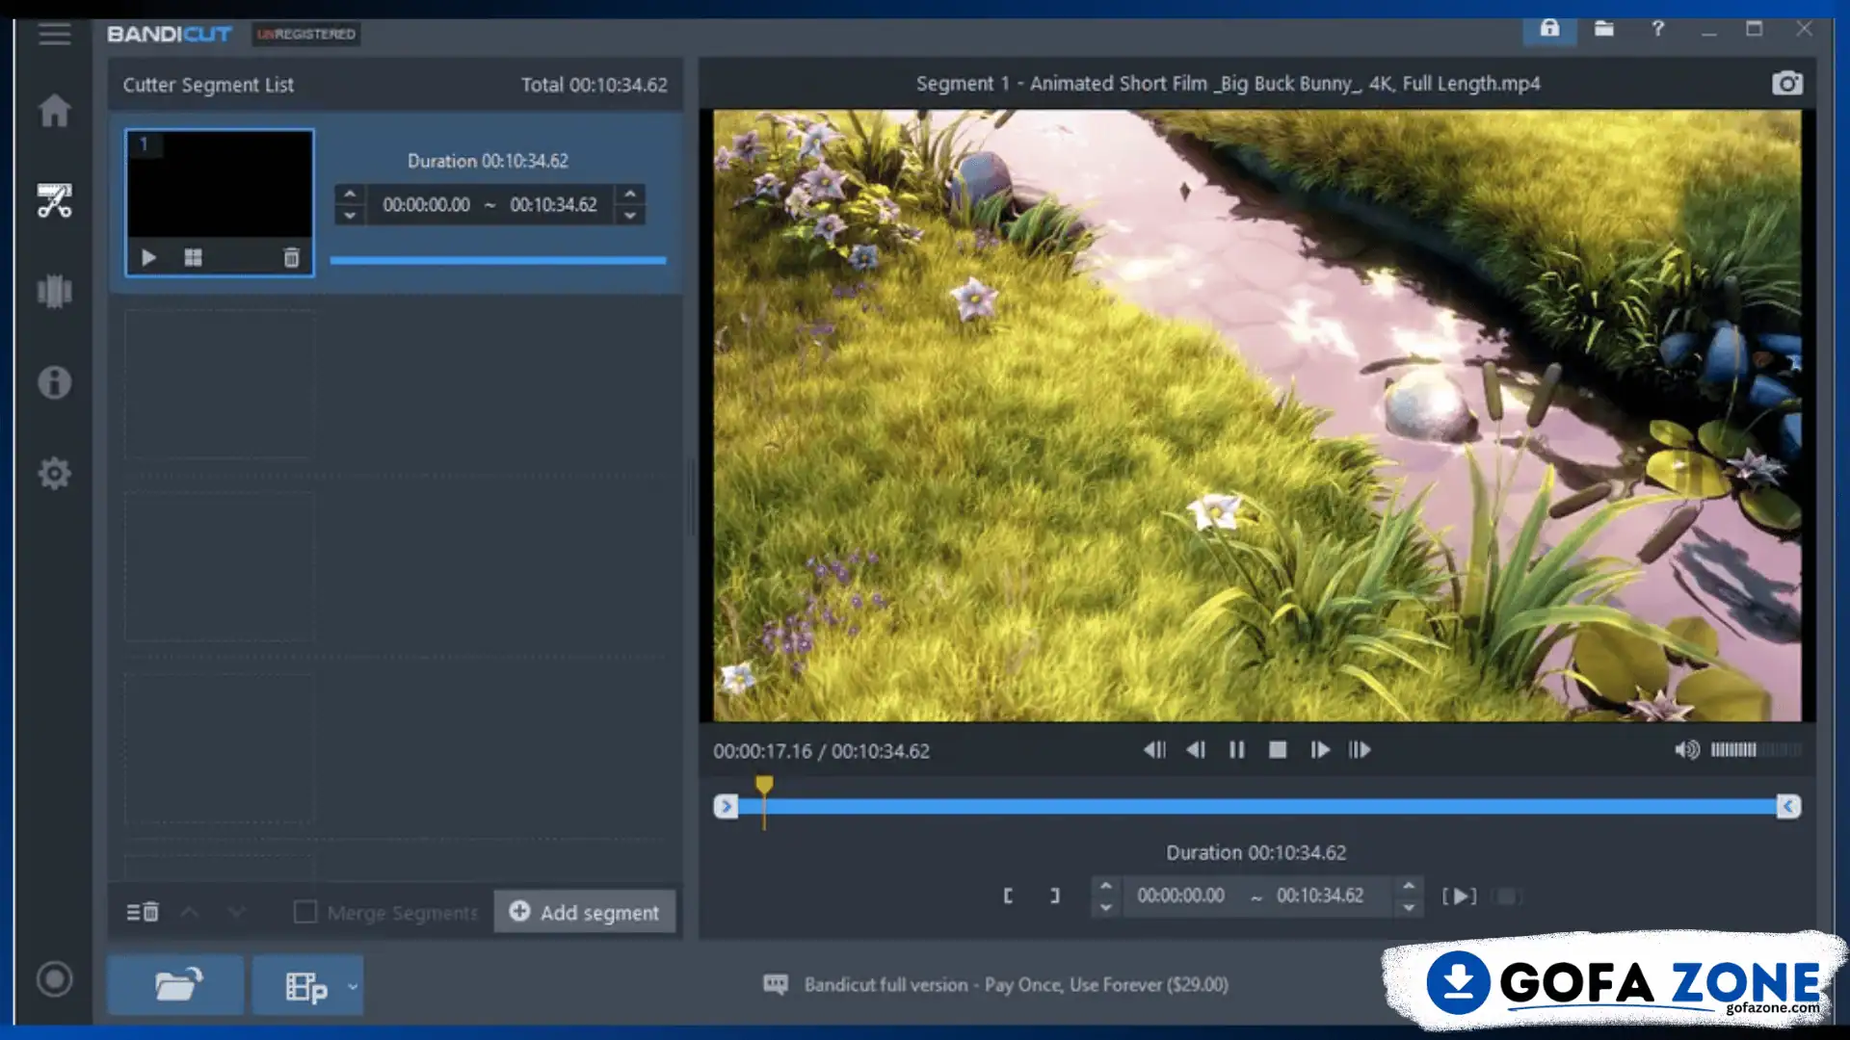
Task: Decrease player start time stepper
Action: coord(1106,907)
